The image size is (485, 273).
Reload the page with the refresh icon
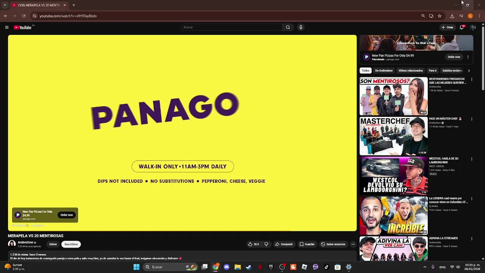23,16
